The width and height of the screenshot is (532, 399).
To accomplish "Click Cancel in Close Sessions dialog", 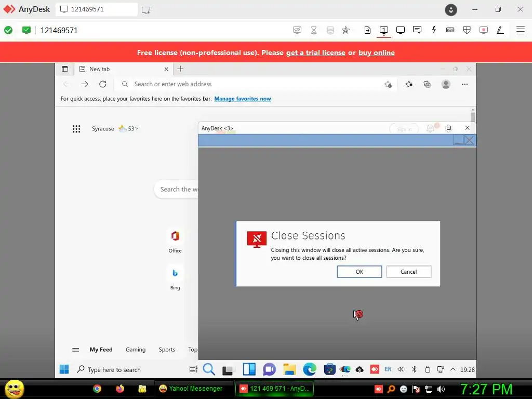I will click(408, 271).
